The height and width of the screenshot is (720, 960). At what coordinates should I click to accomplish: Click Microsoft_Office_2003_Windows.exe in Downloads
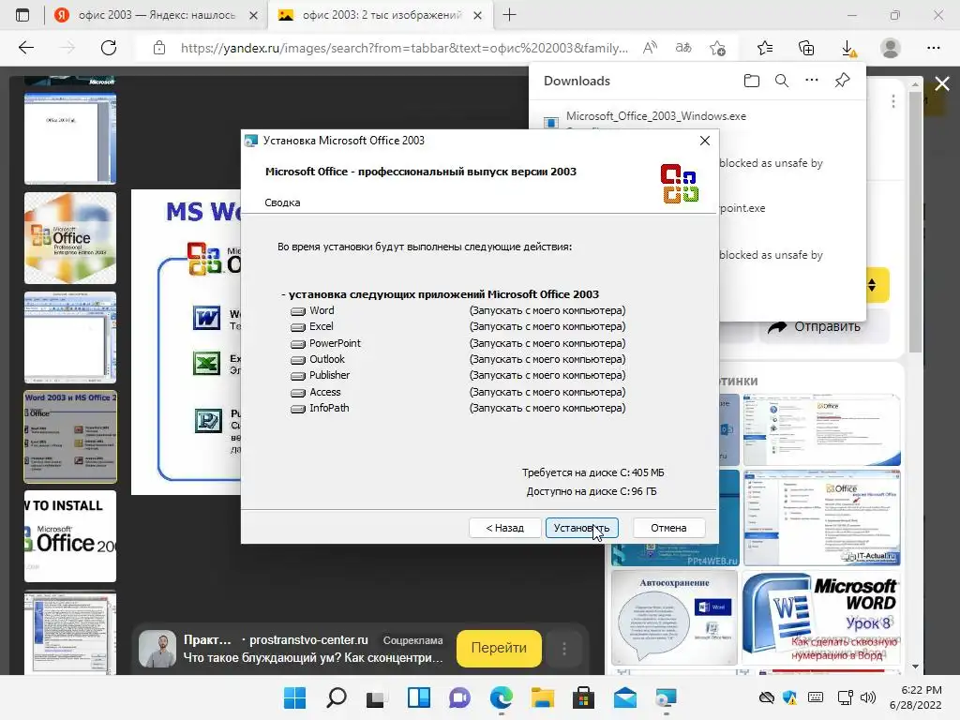(655, 115)
